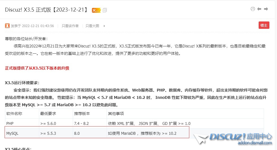Copy thread link icon beside the title
Screen dimensions: 277x150
tap(105, 10)
